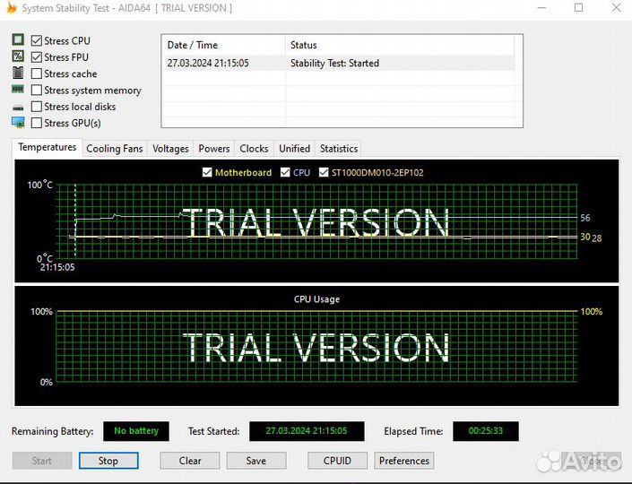Click the disk drive icon beside Stress local disks

(x=18, y=107)
